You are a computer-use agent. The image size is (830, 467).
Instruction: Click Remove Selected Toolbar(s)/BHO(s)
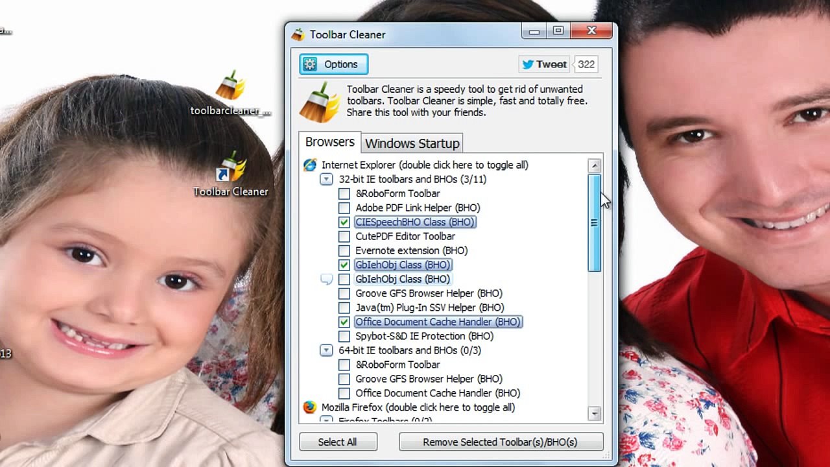pyautogui.click(x=500, y=442)
